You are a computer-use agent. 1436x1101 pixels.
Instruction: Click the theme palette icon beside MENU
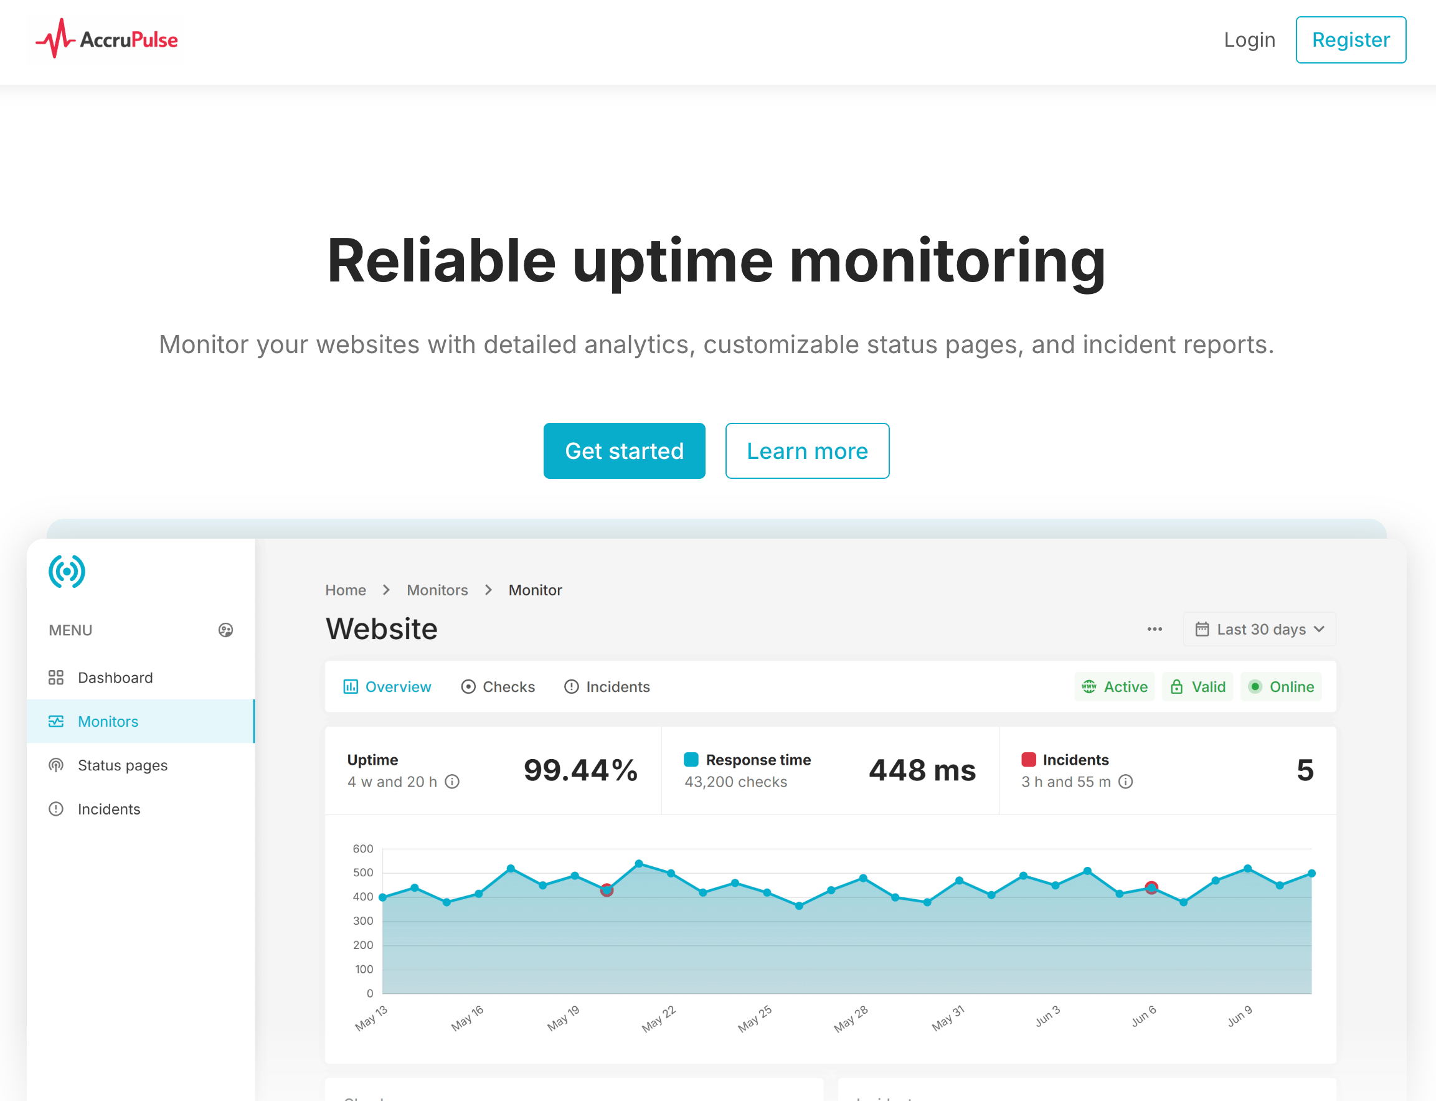(225, 630)
